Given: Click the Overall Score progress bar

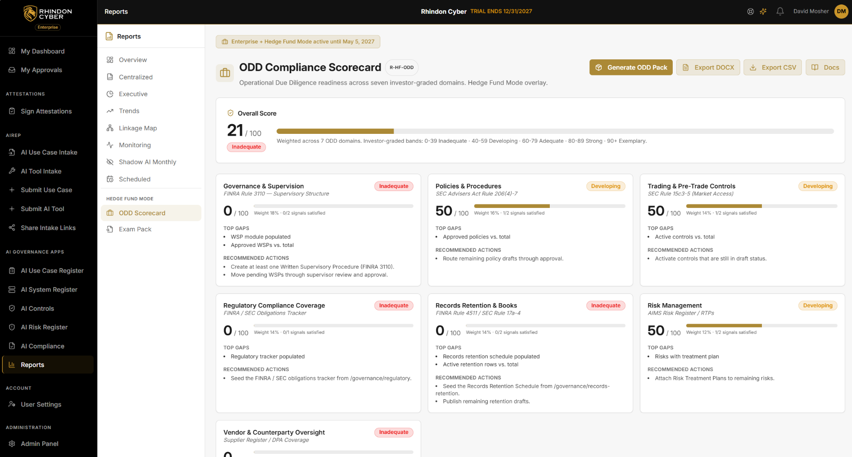Looking at the screenshot, I should pyautogui.click(x=555, y=131).
